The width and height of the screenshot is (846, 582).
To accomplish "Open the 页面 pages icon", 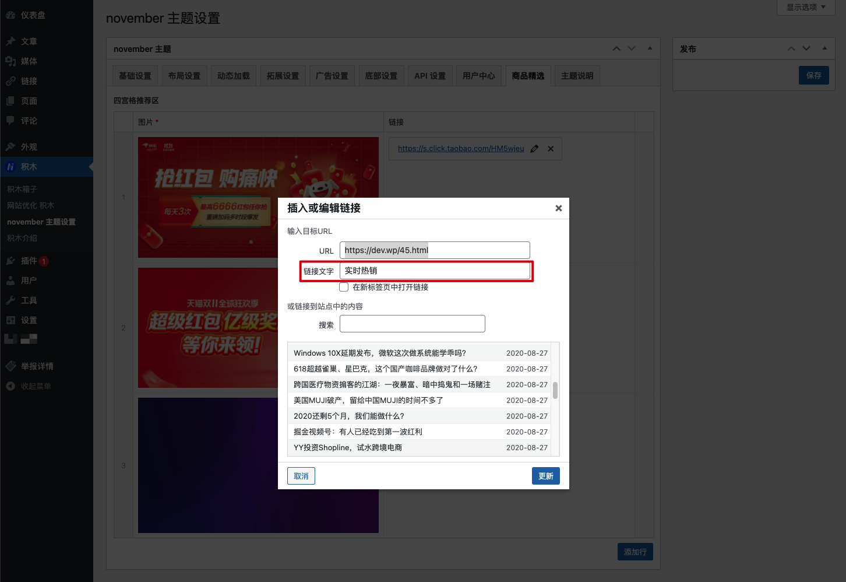I will [x=10, y=101].
